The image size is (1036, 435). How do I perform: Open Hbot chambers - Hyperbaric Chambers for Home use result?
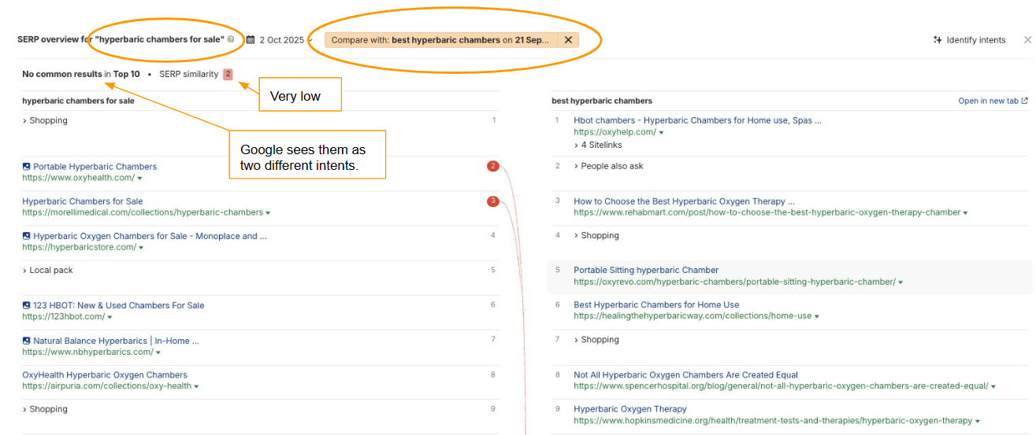tap(697, 120)
